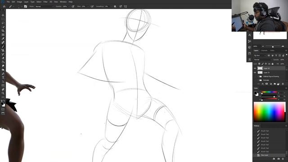Toggle pressure for opacity

pos(73,6)
